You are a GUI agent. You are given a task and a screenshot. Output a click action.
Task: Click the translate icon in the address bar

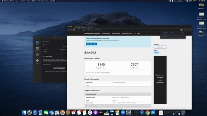click(x=181, y=30)
